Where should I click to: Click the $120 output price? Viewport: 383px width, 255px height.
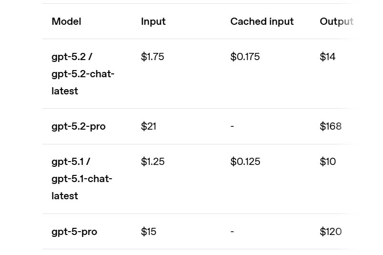coord(331,232)
